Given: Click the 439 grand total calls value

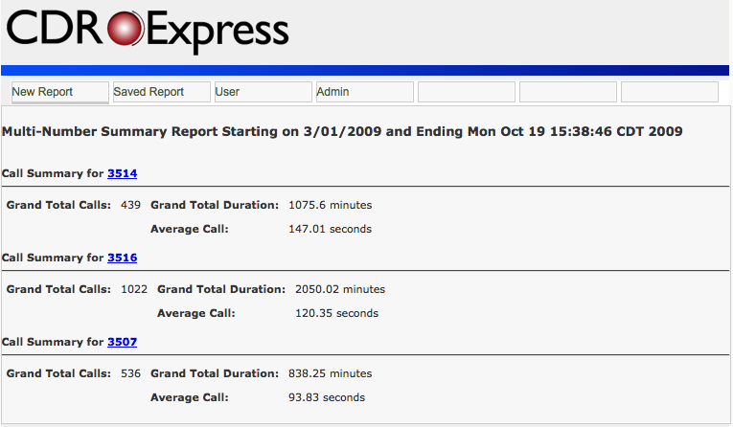Looking at the screenshot, I should point(130,205).
